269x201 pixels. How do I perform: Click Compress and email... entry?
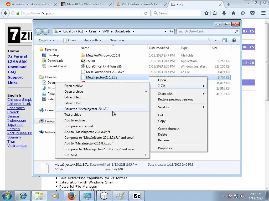102,126
